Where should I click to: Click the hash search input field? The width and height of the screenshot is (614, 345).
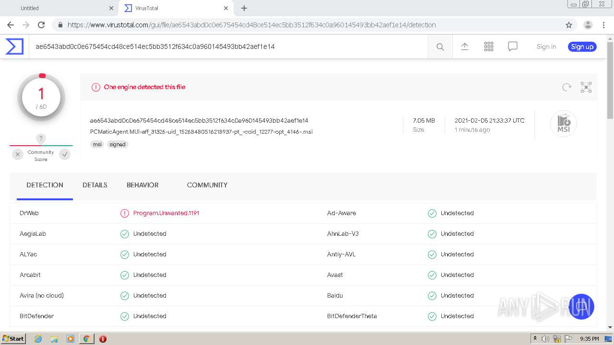pyautogui.click(x=228, y=46)
